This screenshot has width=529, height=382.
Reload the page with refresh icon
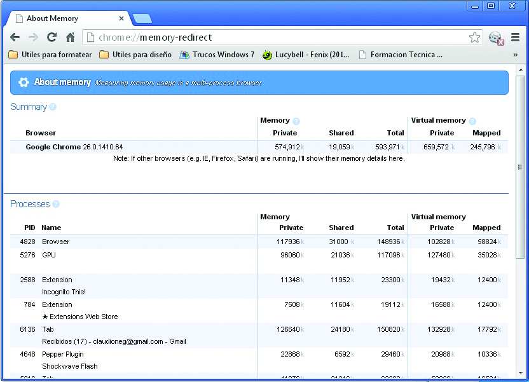52,37
